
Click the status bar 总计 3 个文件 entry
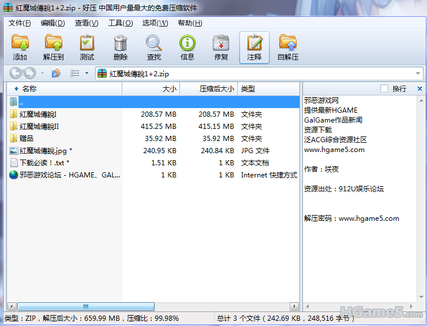pos(286,318)
